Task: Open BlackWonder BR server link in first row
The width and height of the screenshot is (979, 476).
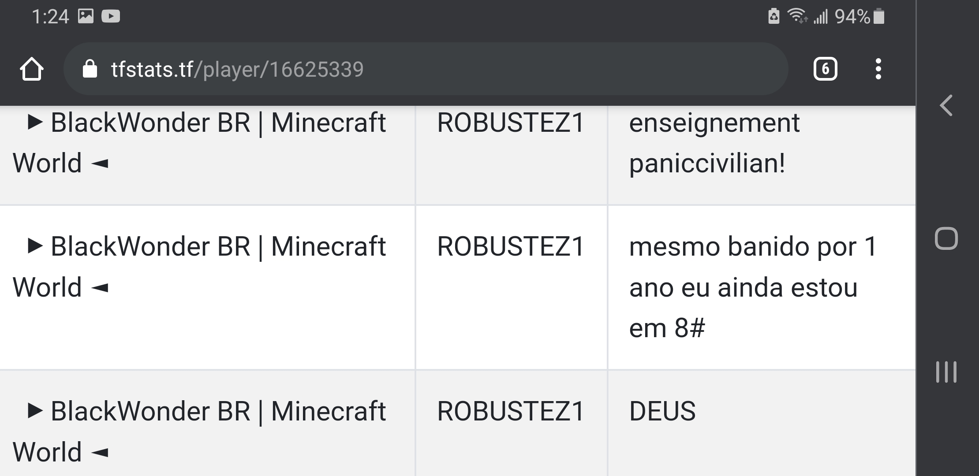Action: tap(199, 143)
